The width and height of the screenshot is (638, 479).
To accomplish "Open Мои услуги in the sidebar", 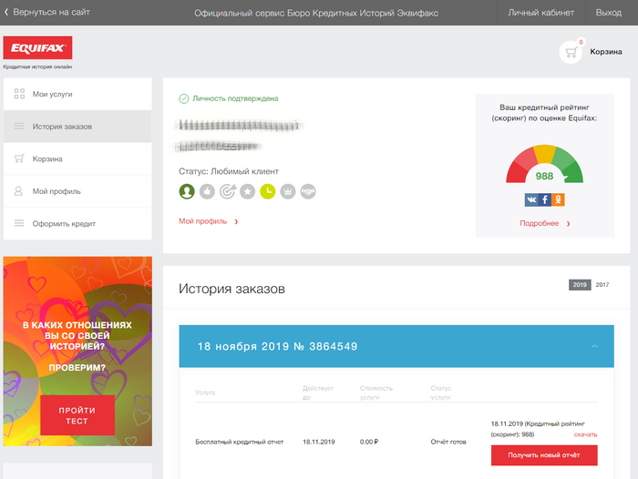I will click(52, 95).
